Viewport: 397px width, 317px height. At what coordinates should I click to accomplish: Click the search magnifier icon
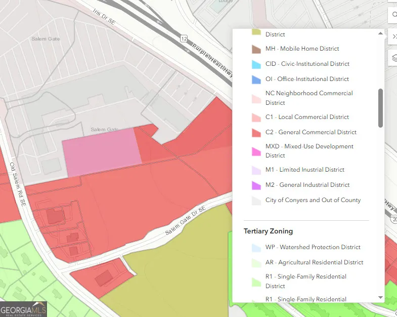[x=394, y=15]
